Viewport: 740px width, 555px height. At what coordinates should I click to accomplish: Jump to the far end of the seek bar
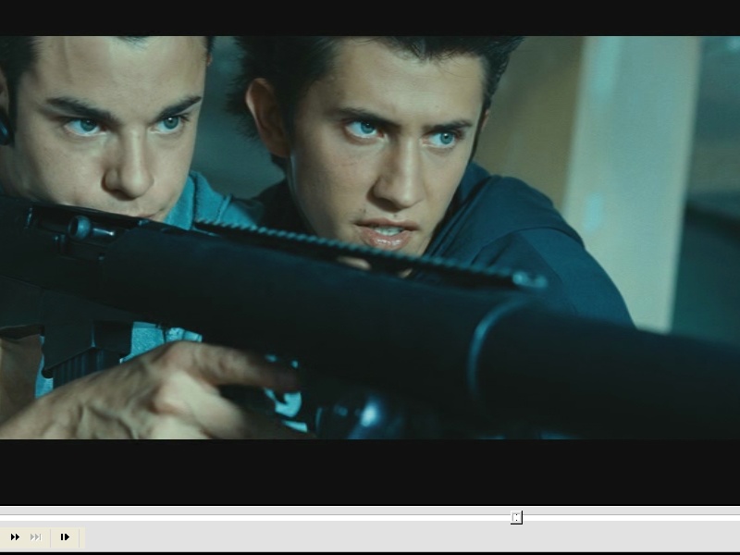(x=736, y=517)
